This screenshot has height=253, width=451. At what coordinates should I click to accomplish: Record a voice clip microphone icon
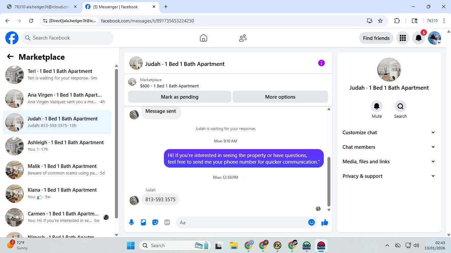[x=132, y=222]
